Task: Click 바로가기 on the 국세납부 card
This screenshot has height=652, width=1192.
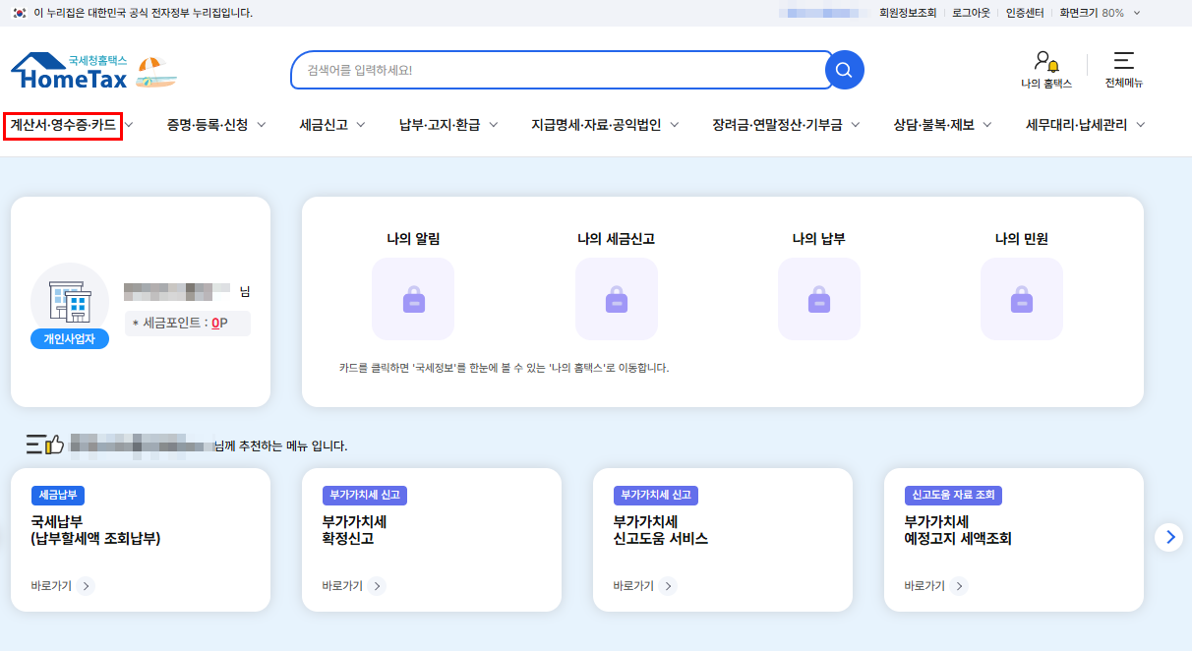Action: click(63, 586)
